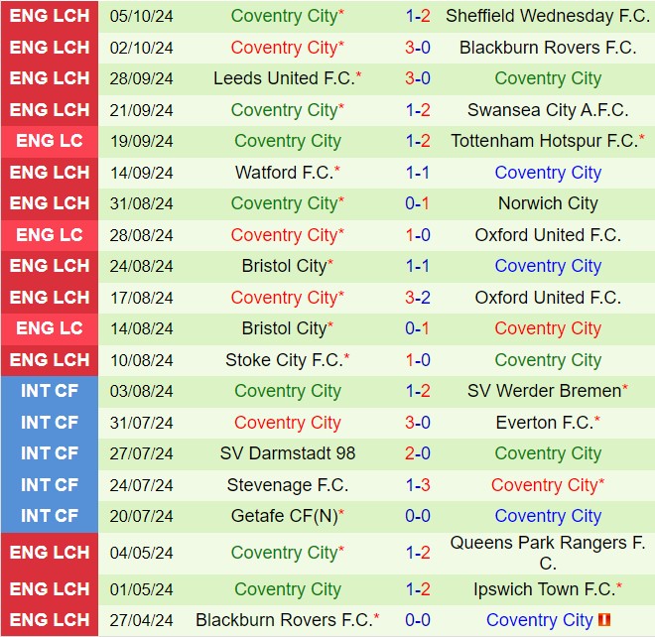The image size is (655, 637).
Task: Select SV Darmstadt 98 team name
Action: coord(288,453)
